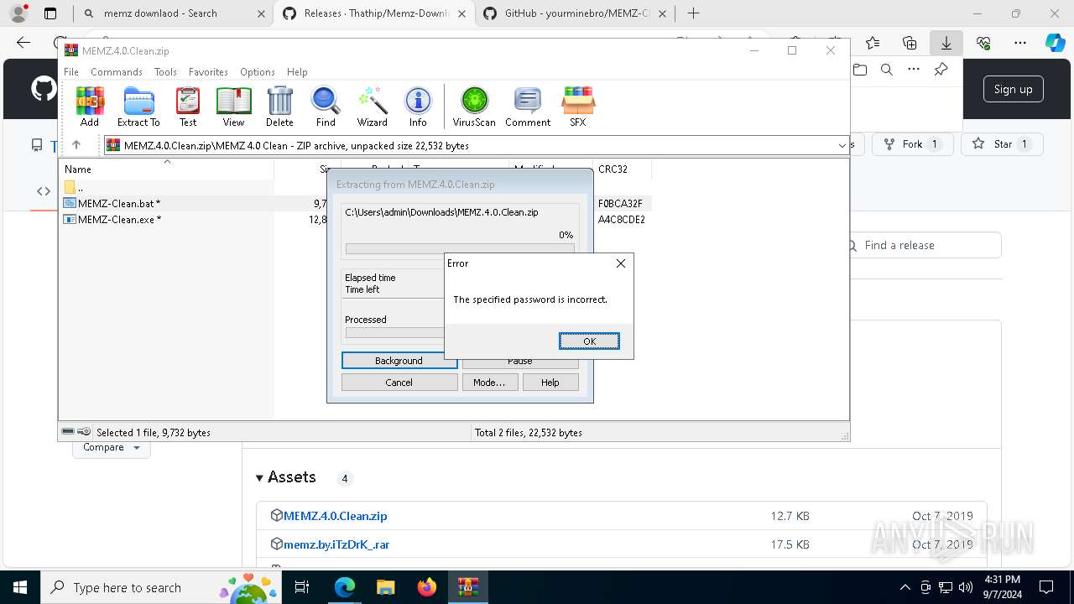This screenshot has height=604, width=1074.
Task: Click the Windows Start button
Action: pos(19,587)
